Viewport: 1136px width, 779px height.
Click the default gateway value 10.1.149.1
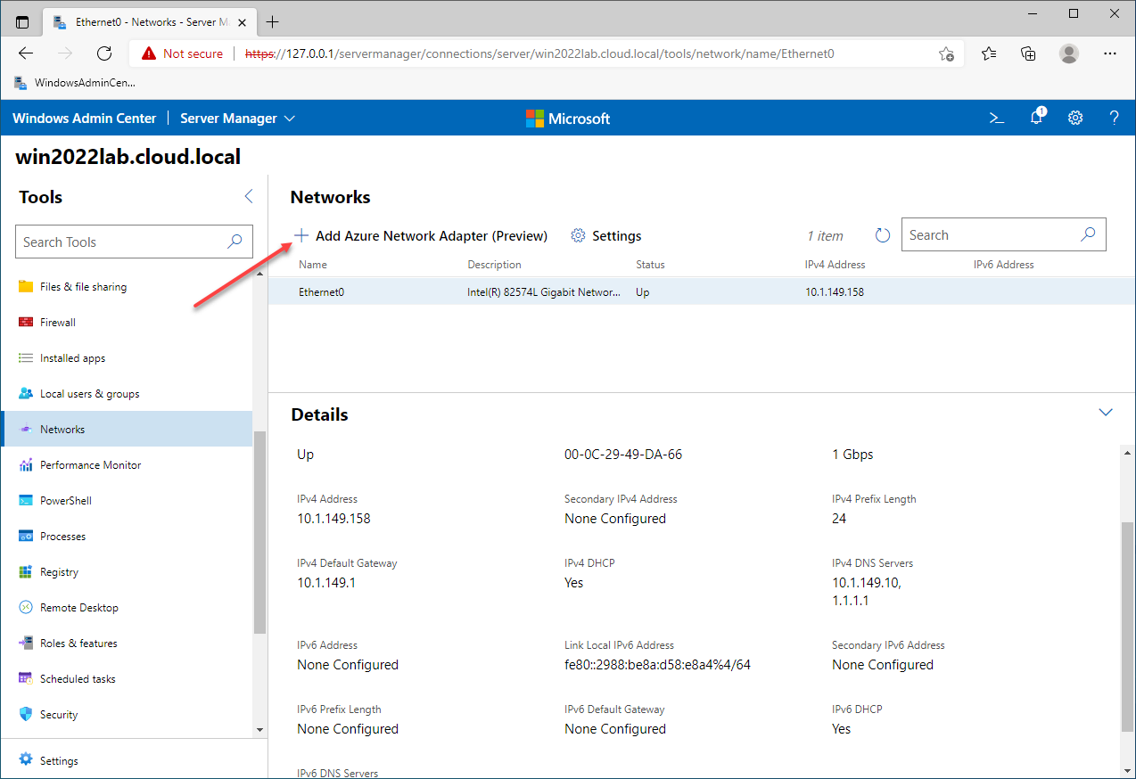[x=326, y=582]
